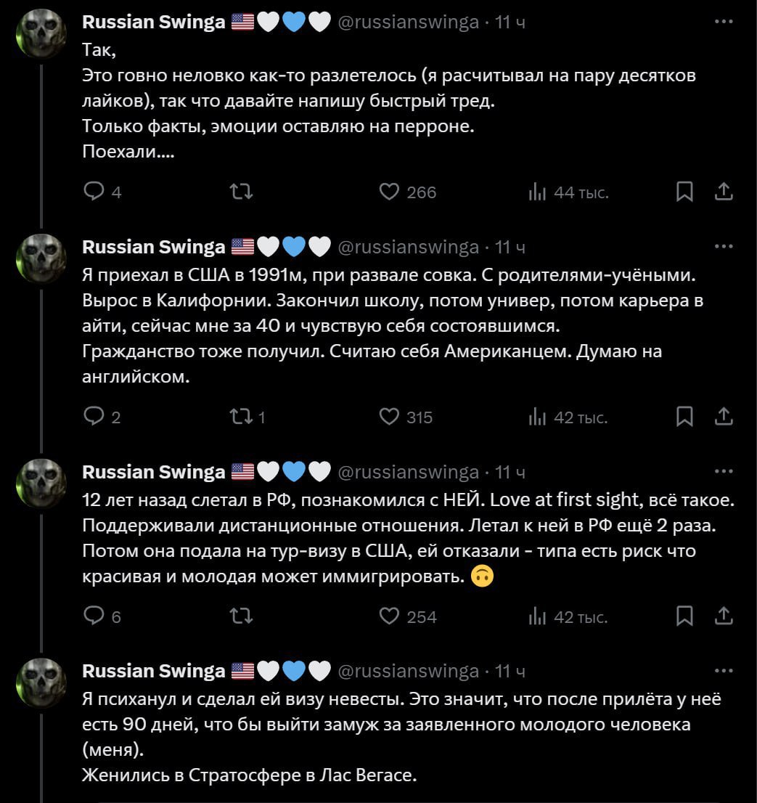Open the @russianswinga handle on the first tweet
Viewport: 757px width, 803px height.
(409, 23)
